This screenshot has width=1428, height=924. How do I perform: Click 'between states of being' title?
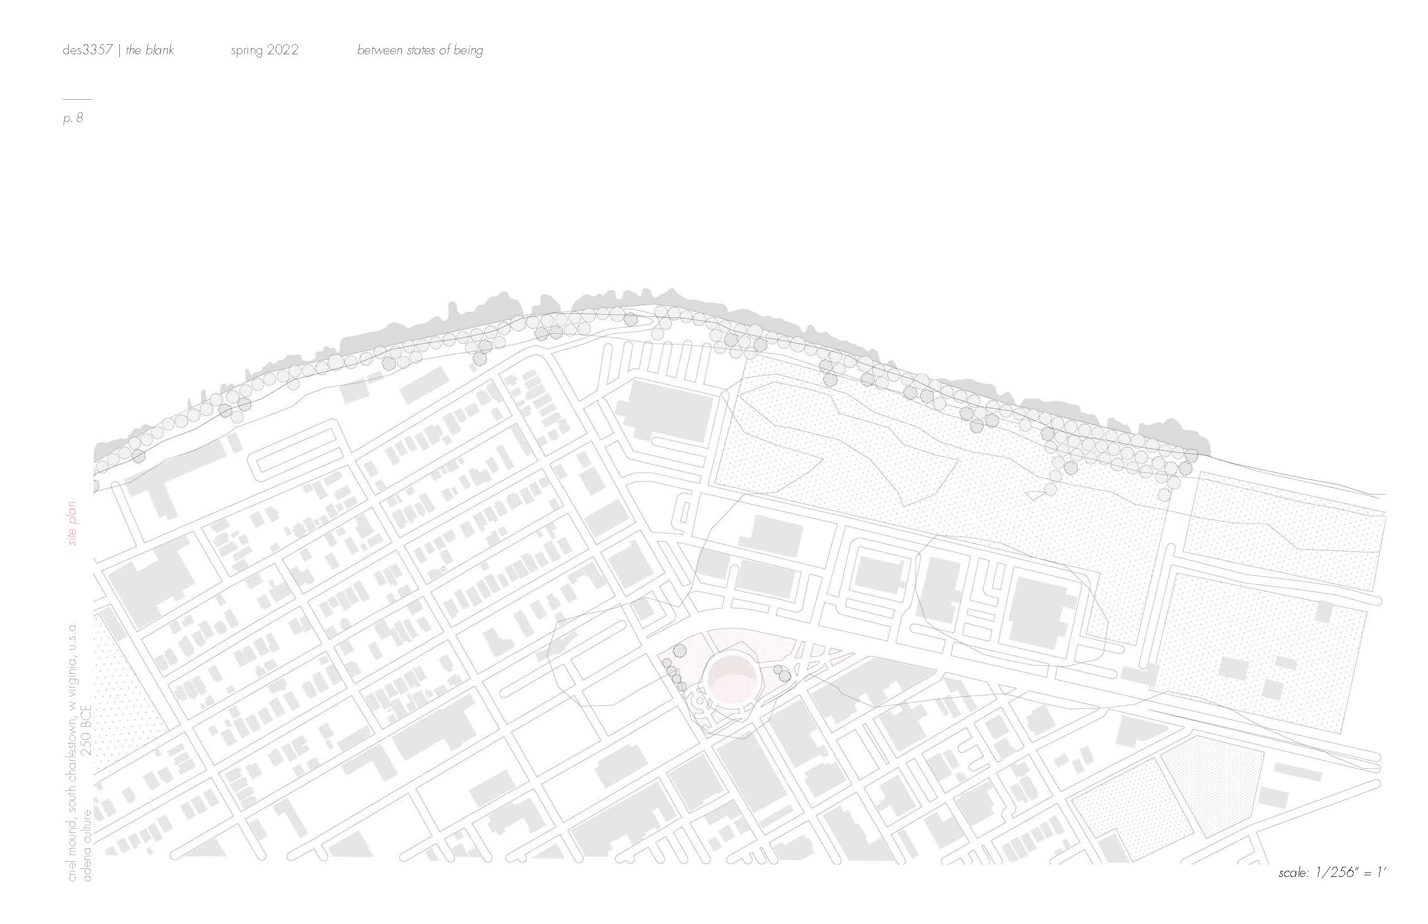(x=419, y=50)
